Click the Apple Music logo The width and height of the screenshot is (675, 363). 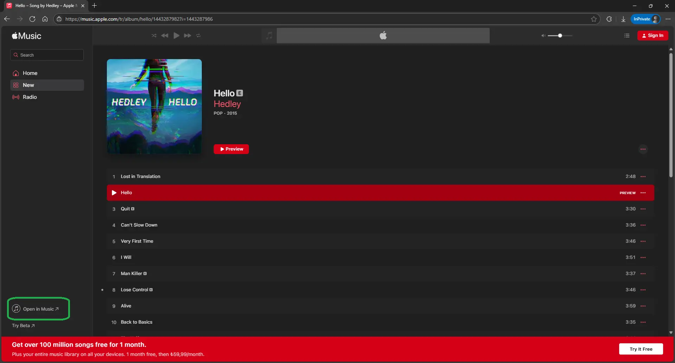point(27,36)
